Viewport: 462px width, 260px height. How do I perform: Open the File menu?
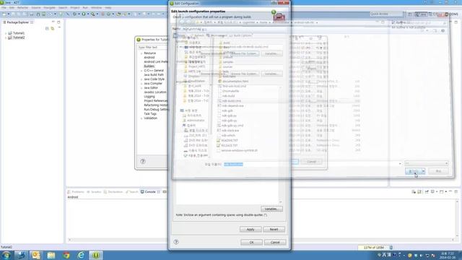coord(4,8)
